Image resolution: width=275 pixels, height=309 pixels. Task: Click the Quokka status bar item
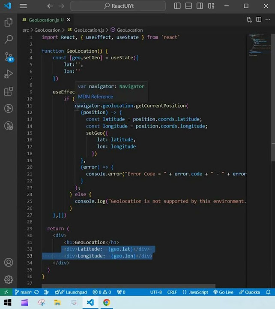click(249, 292)
